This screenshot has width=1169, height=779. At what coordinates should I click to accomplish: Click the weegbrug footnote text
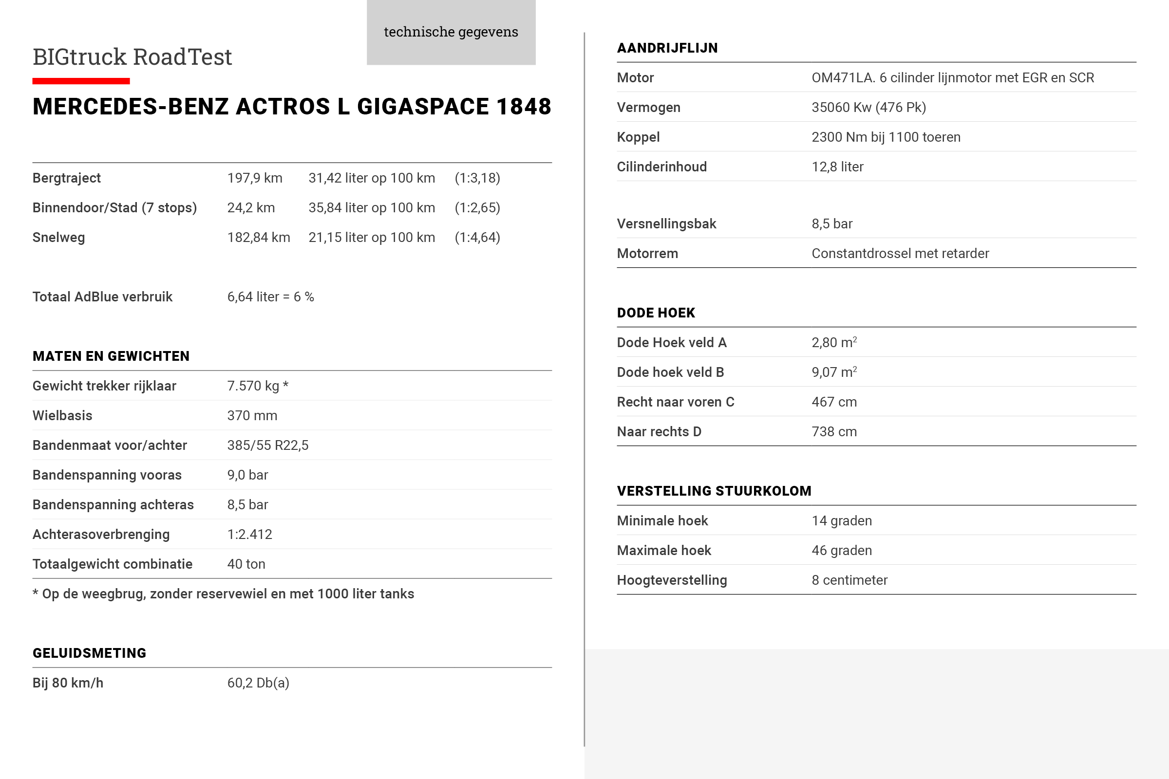[223, 594]
